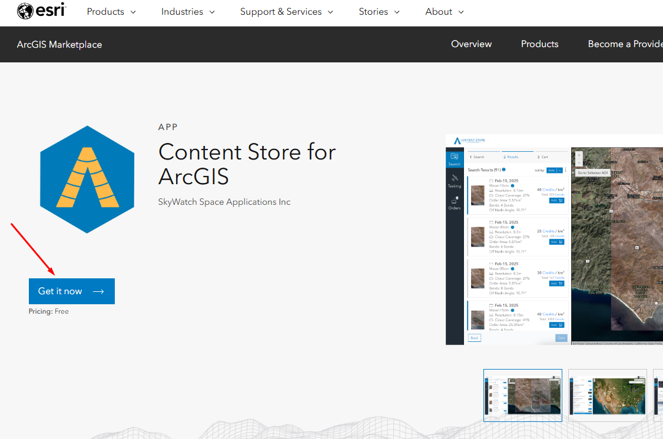Expand the Industries dropdown menu

(x=188, y=12)
